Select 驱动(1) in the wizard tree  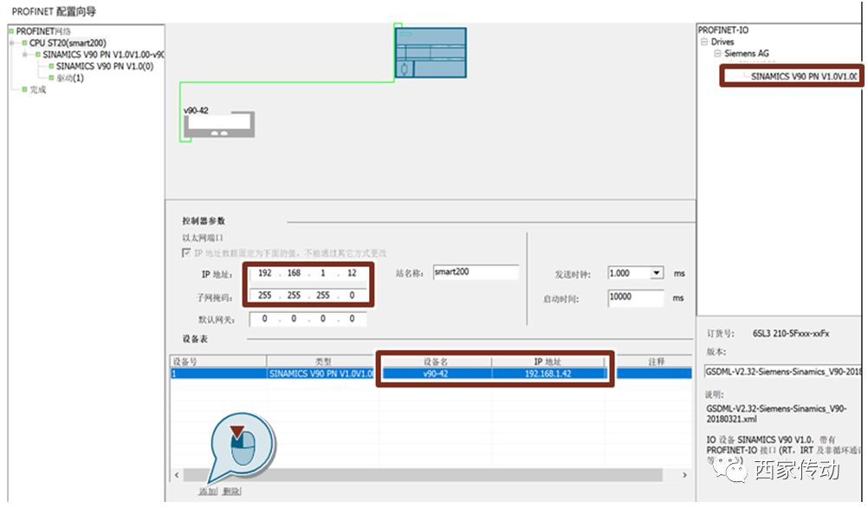[x=70, y=77]
